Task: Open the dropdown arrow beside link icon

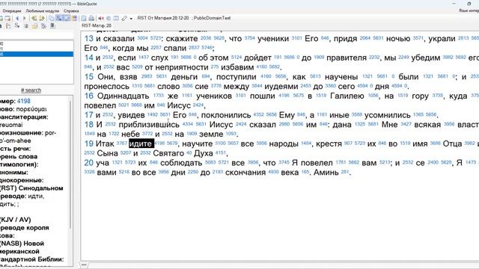Action: coord(131,19)
